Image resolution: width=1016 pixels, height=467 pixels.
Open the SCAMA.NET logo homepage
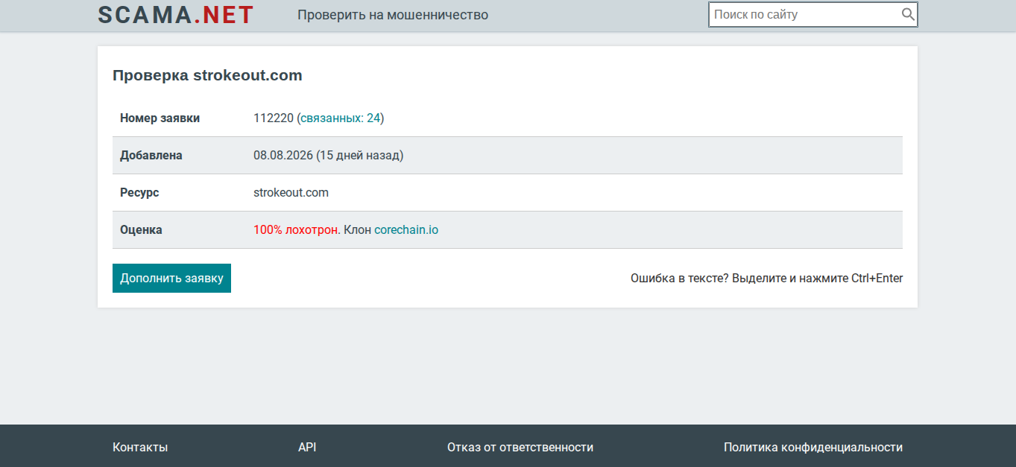176,15
